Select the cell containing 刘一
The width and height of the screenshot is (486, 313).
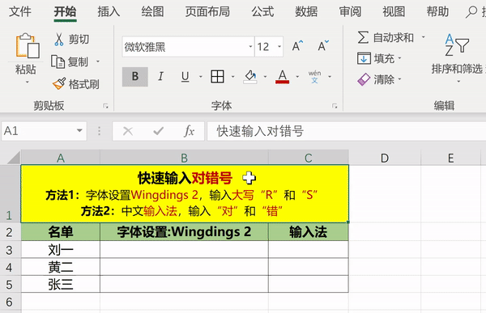(x=61, y=250)
